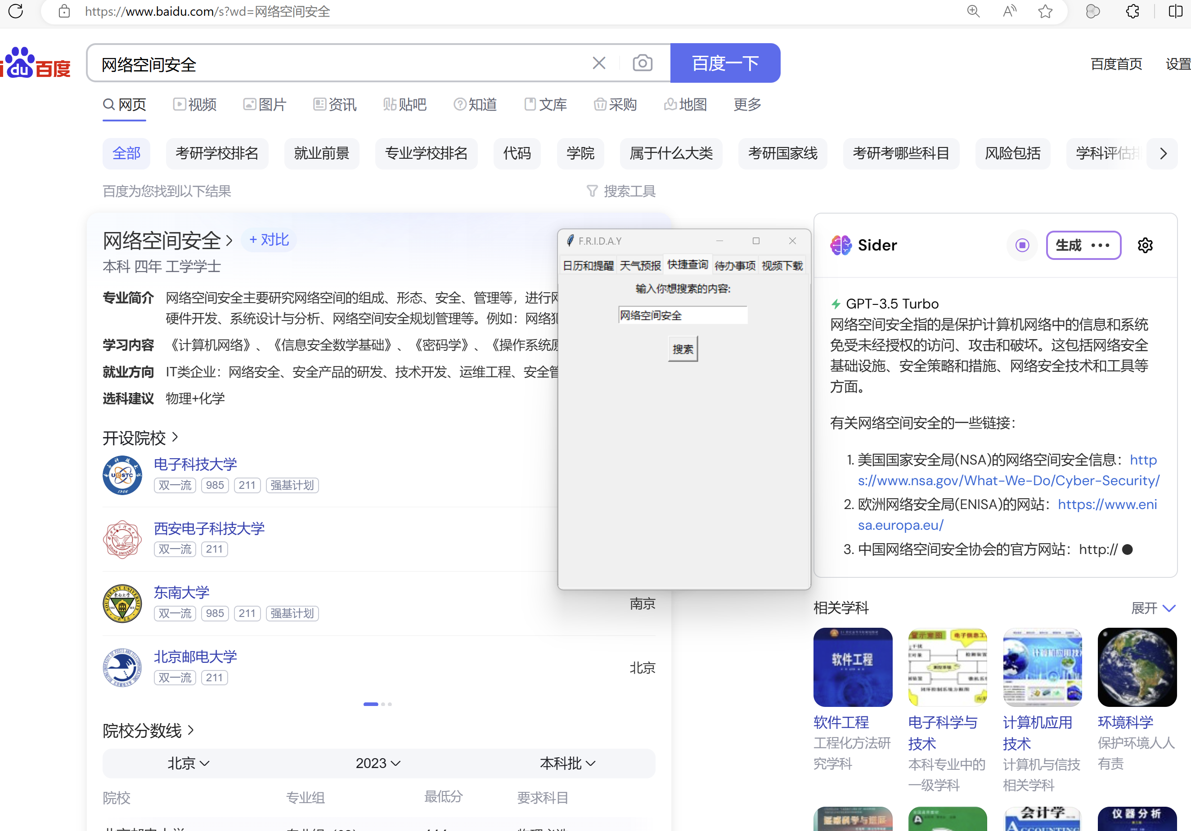Click the F.R.I.D.A.Y feather window icon
This screenshot has height=831, width=1191.
[570, 241]
